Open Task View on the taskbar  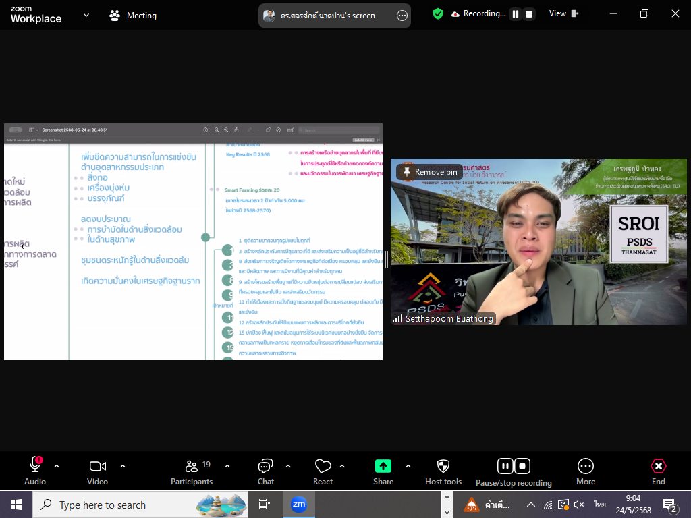coord(264,505)
